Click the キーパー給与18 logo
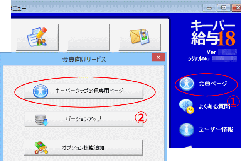Image resolution: width=241 pixels, height=161 pixels. point(213,33)
